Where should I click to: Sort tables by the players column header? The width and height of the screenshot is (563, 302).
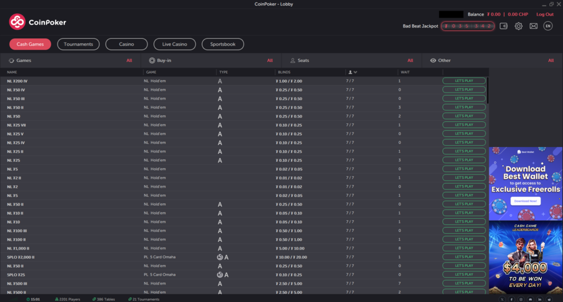click(x=352, y=73)
